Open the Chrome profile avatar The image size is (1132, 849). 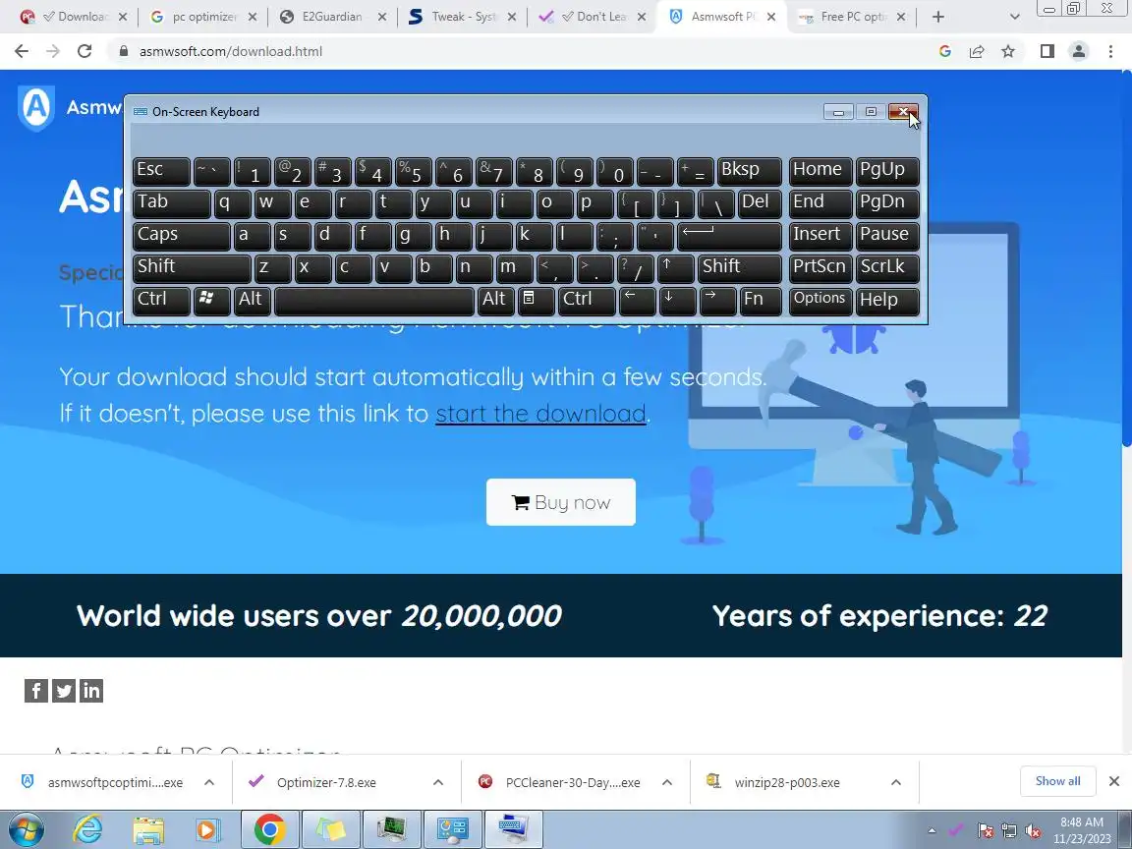coord(1079,51)
